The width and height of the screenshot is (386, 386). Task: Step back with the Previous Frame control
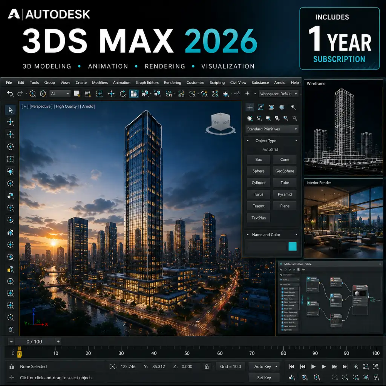tap(303, 366)
